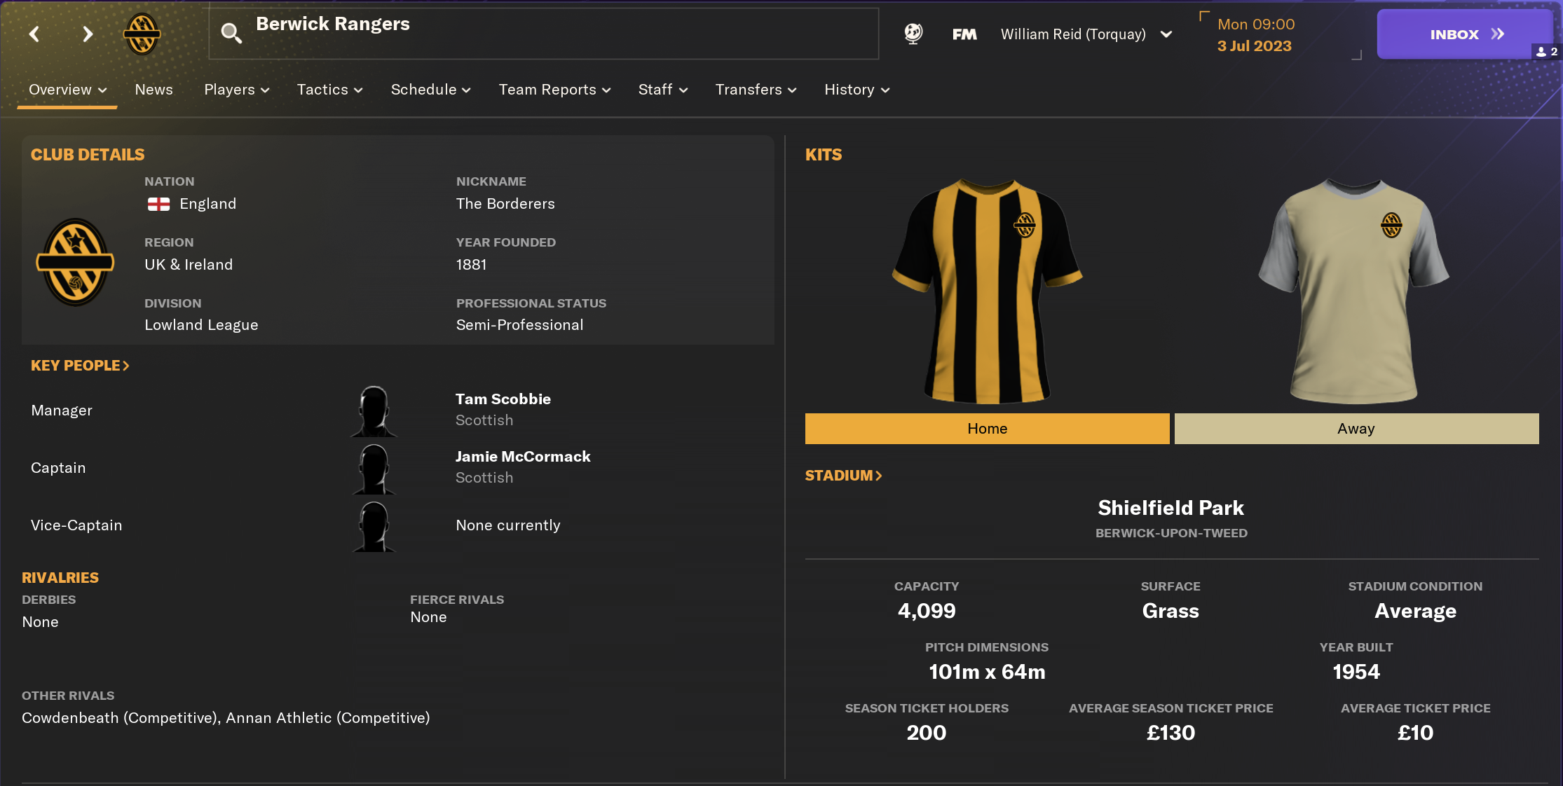Click 'BERWICK-UPON-TWEED' location text

point(1171,533)
